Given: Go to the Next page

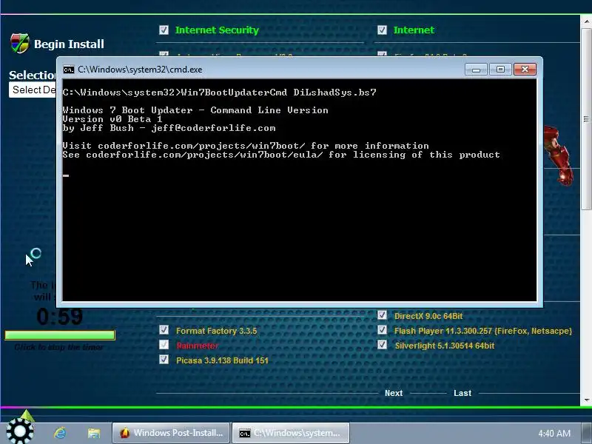Looking at the screenshot, I should click(x=394, y=393).
